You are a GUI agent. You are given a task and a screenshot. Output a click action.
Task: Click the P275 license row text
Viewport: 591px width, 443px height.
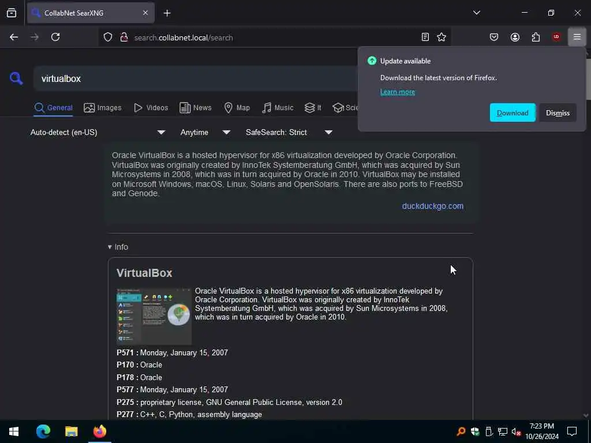click(x=229, y=402)
